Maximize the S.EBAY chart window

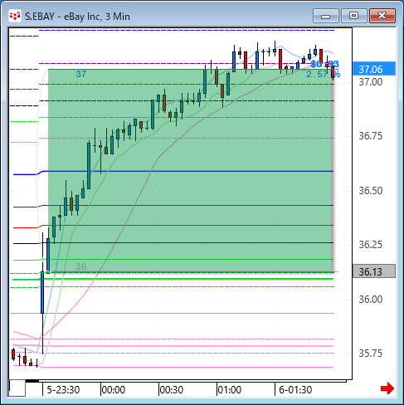[353, 16]
